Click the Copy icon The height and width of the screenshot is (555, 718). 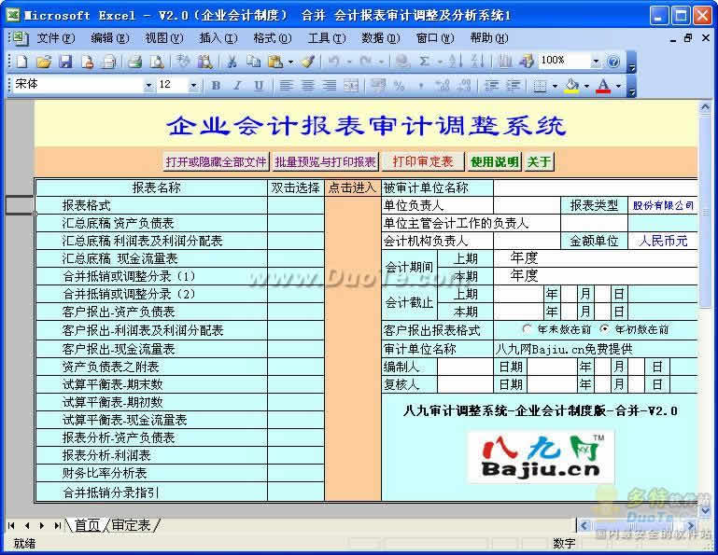pos(254,61)
